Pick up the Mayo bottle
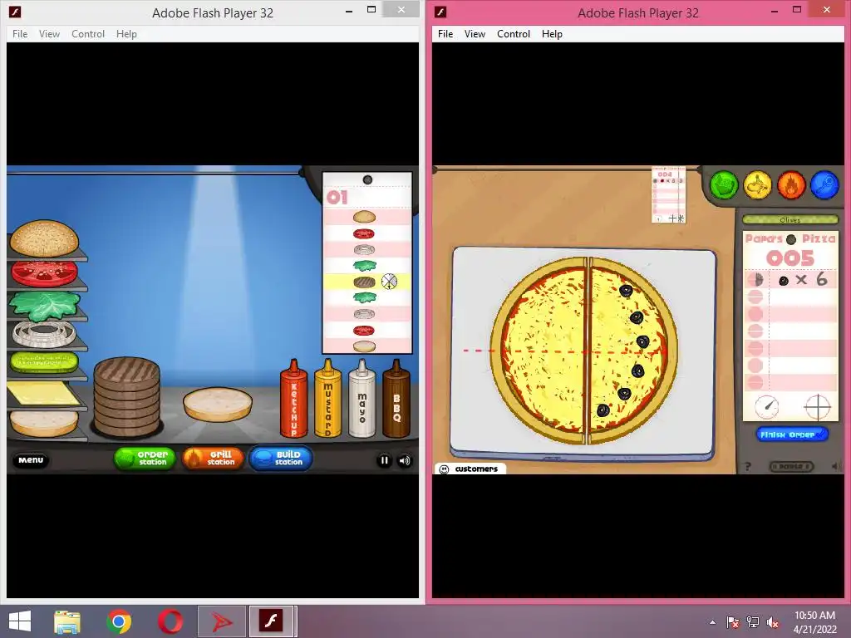Screen dimensions: 851x638 [x=362, y=398]
